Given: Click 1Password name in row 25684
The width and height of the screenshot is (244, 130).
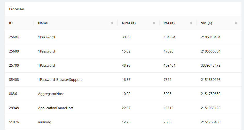Looking at the screenshot, I should (46, 37).
